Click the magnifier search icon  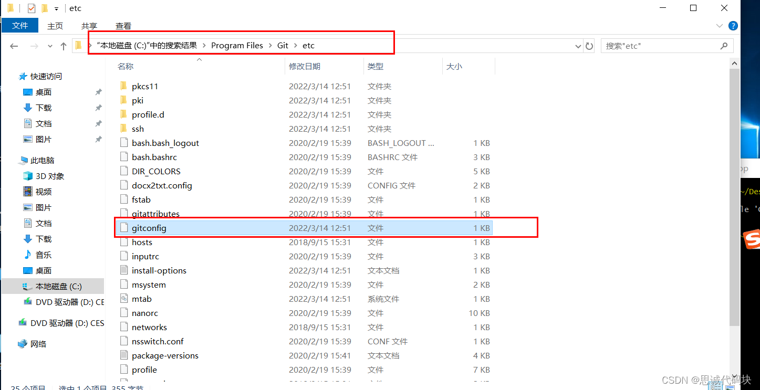click(x=724, y=46)
